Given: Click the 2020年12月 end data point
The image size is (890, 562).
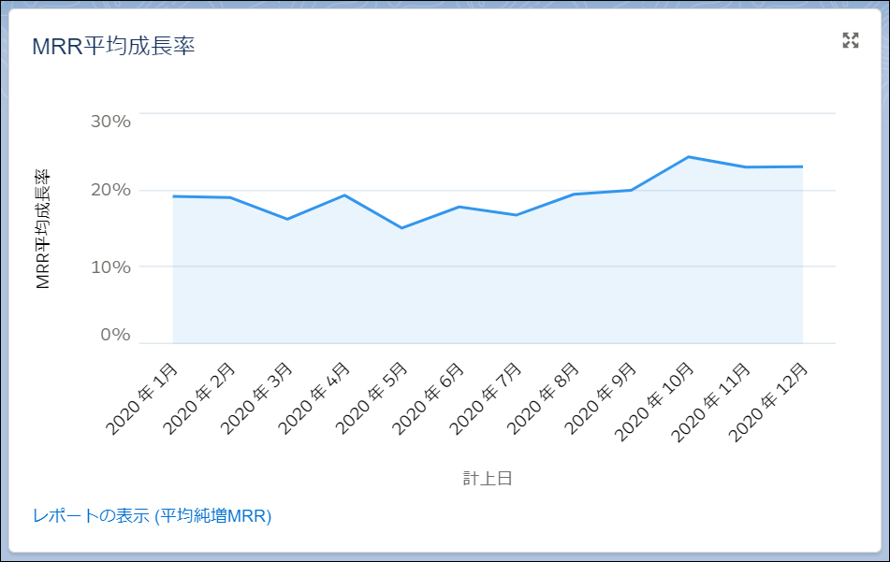Looking at the screenshot, I should coord(803,166).
